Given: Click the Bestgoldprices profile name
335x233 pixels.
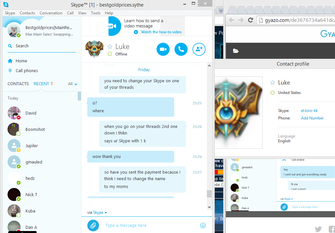Looking at the screenshot, I should tap(49, 27).
